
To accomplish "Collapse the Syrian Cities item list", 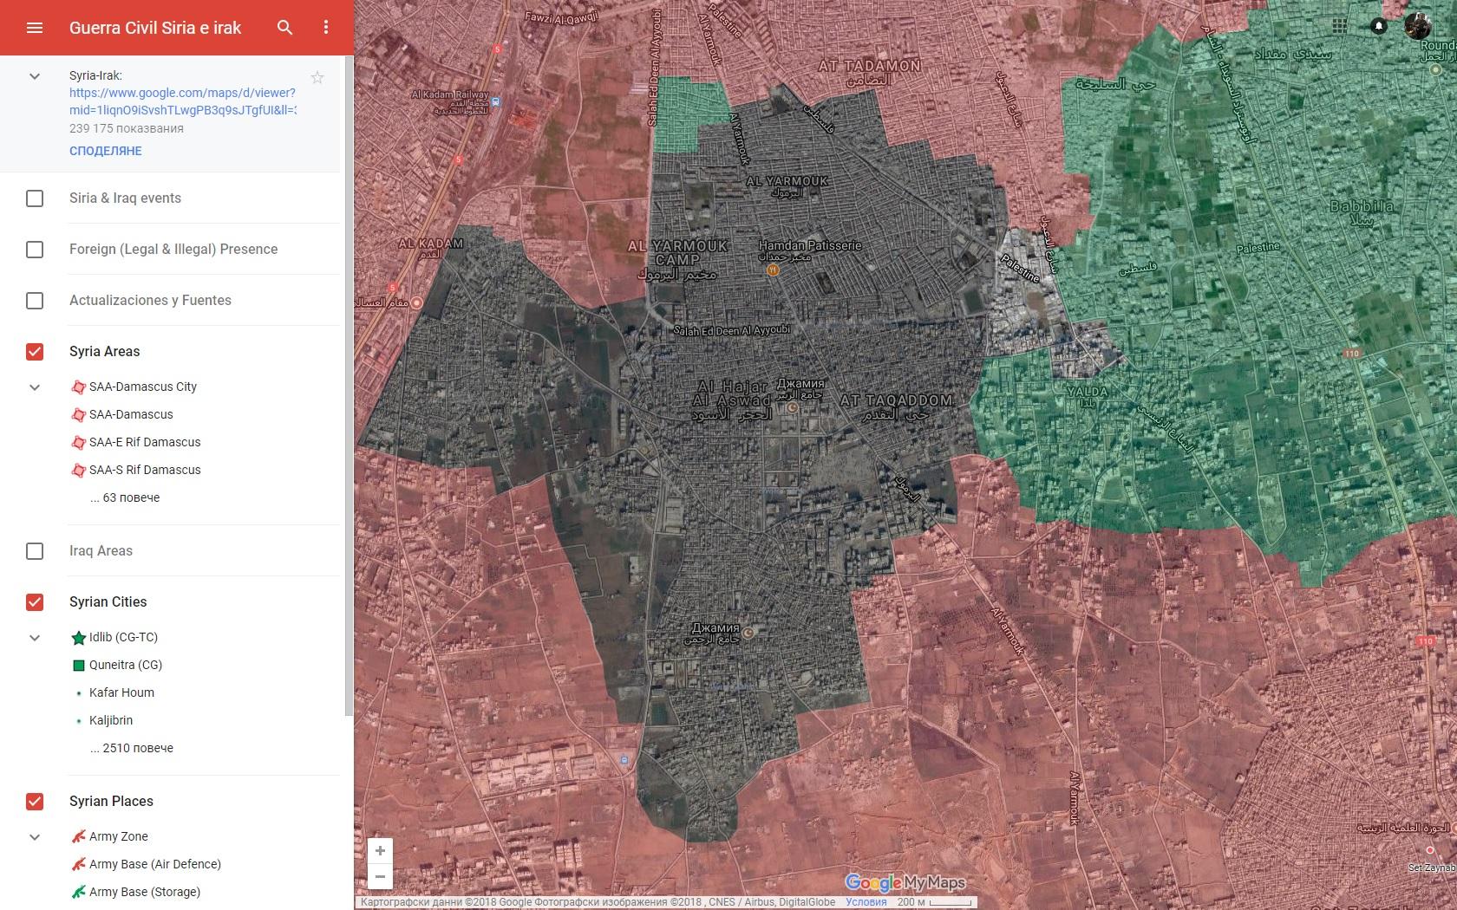I will tap(35, 638).
